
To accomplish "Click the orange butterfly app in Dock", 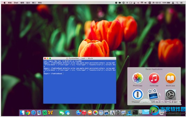I will 50,113.
